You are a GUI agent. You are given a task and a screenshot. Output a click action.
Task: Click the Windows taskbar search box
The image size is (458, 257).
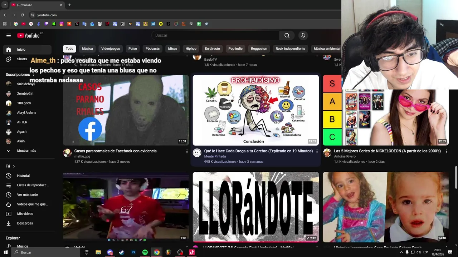click(x=46, y=252)
